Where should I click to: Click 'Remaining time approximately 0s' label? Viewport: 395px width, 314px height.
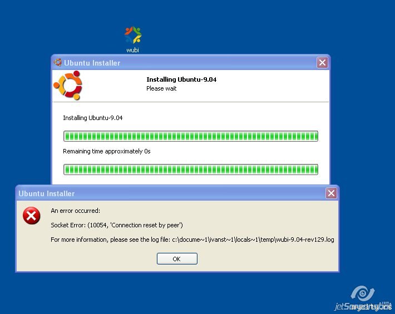coord(107,151)
